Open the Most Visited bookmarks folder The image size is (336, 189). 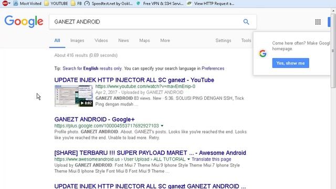[27, 4]
